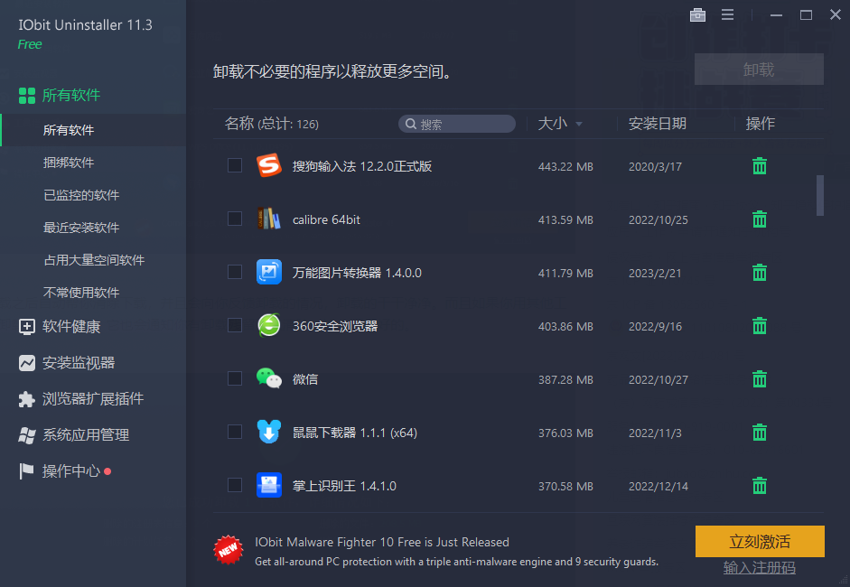Click the 万能图片转换器 app icon
Screen dimensions: 850x587
(269, 272)
